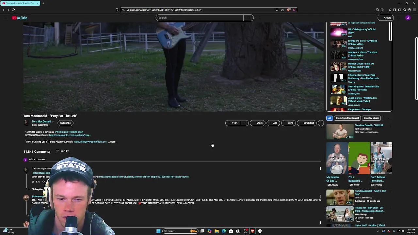418x235 pixels.
Task: Select the From Tom MacDonald chip
Action: point(347,118)
